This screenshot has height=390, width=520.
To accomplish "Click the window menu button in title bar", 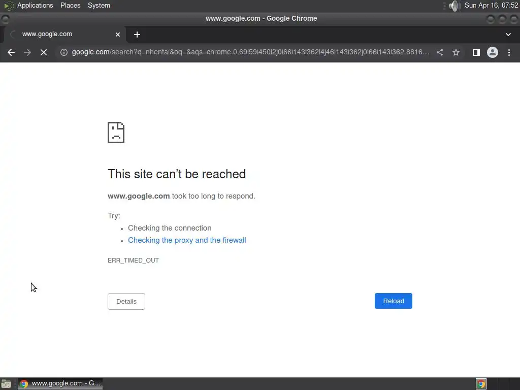I will [x=5, y=19].
